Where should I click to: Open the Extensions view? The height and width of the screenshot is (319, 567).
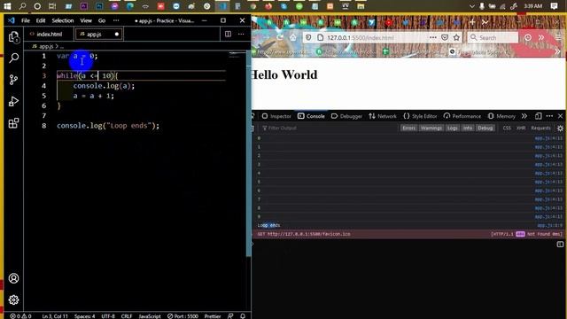coord(14,123)
